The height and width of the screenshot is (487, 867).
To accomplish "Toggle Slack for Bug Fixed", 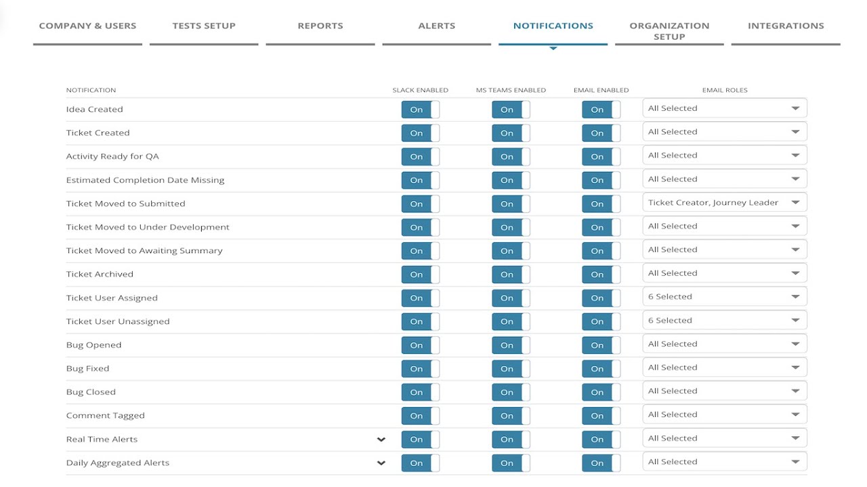I will (421, 369).
